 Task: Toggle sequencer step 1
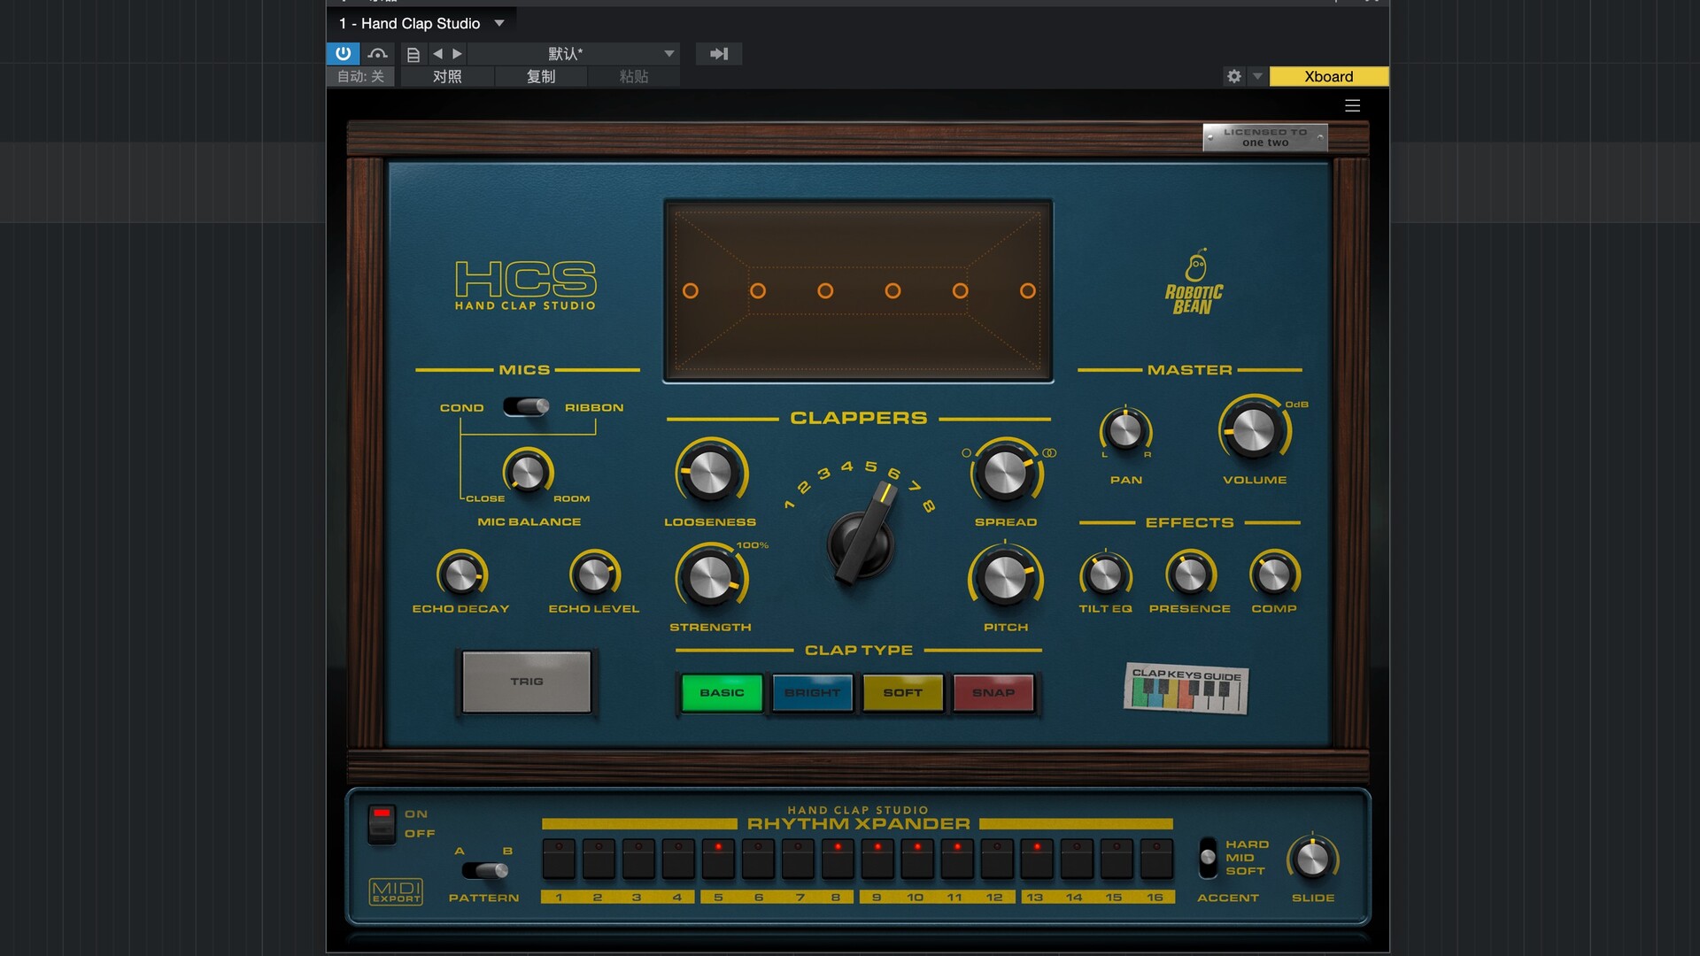tap(559, 859)
